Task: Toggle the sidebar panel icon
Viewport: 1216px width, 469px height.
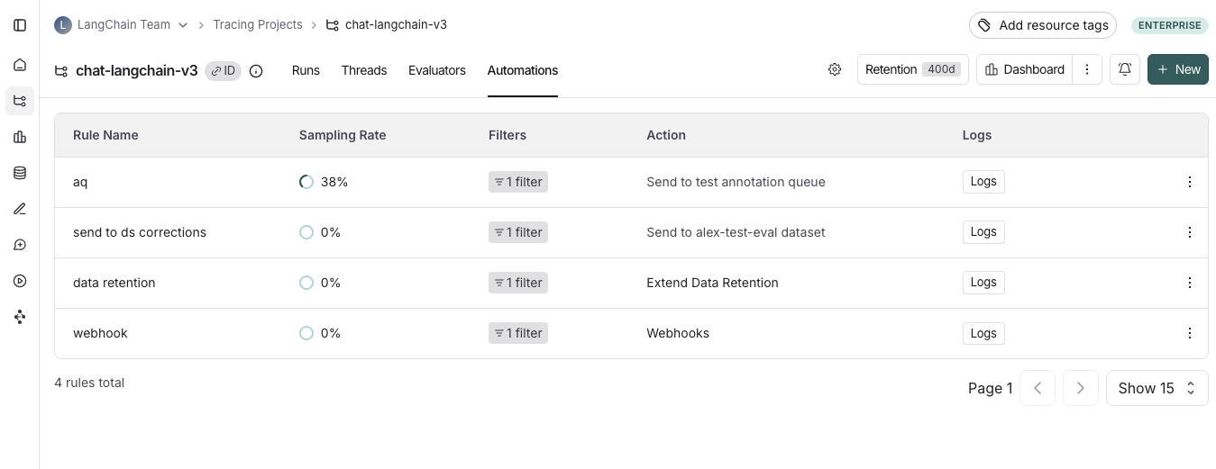Action: 20,25
